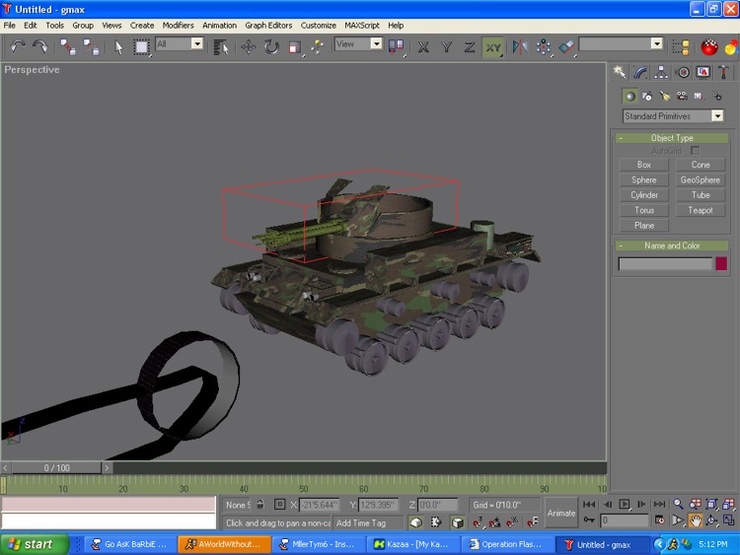This screenshot has height=555, width=740.
Task: Toggle the selection lock padlock icon
Action: [x=260, y=505]
